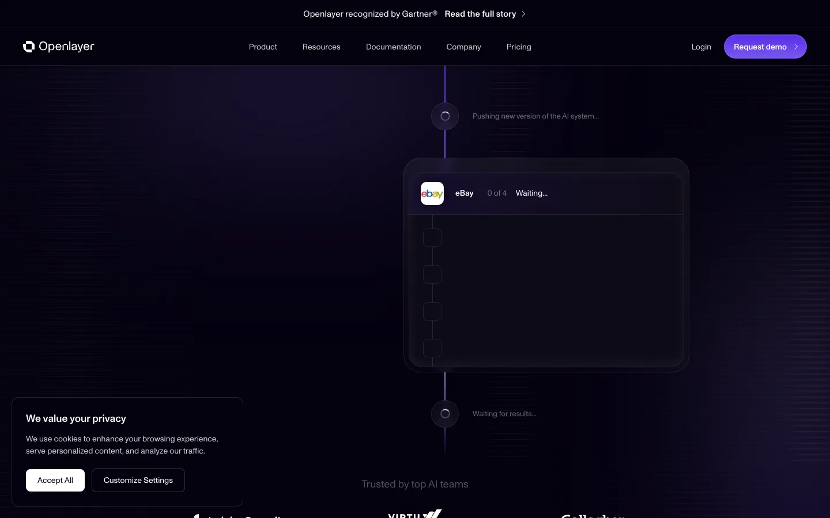Viewport: 830px width, 518px height.
Task: Open the Product menu
Action: tap(263, 47)
